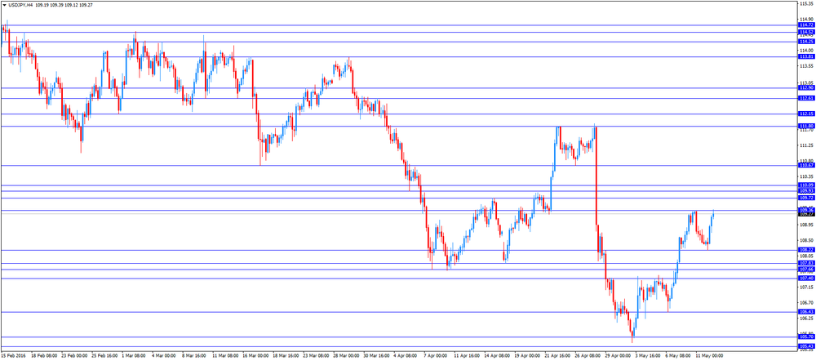Screen dimensions: 816x361
Task: Select the 106.43 price level label
Action: (x=805, y=311)
